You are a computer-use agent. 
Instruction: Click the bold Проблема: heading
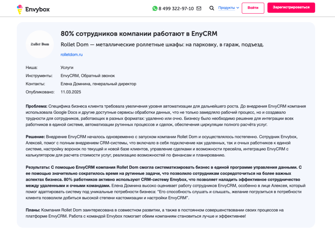point(37,106)
